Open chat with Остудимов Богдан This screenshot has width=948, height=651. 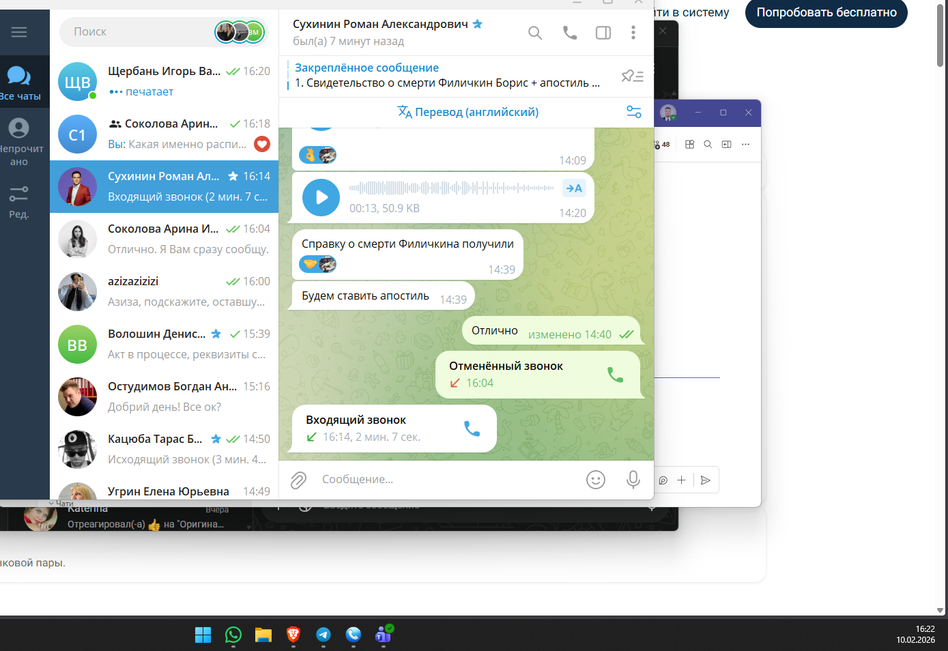[164, 396]
